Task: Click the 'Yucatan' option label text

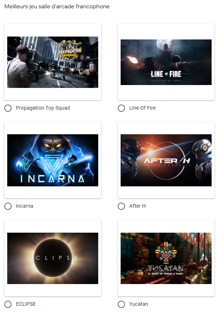Action: tap(139, 304)
